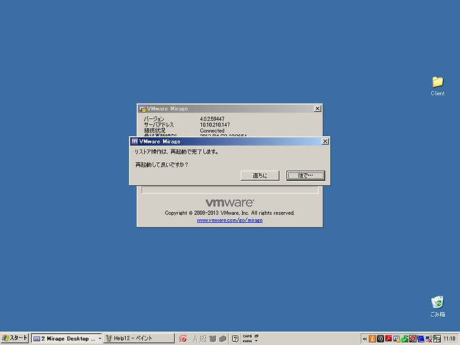Viewport: 460px width, 345px height.
Task: Close the VMware Mirage status window
Action: [318, 109]
